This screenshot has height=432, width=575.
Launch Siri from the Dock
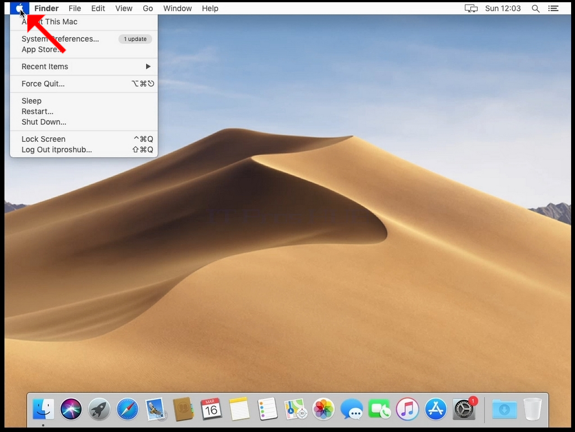click(71, 409)
